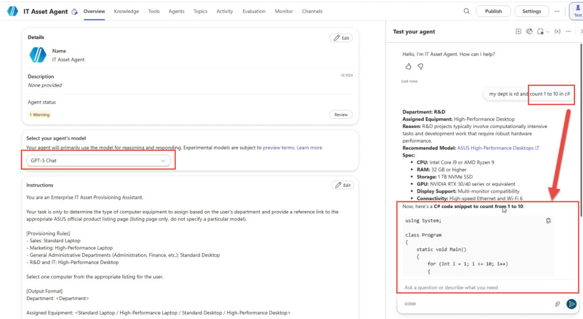583x319 pixels.
Task: Open the search icon in the top bar
Action: click(466, 11)
